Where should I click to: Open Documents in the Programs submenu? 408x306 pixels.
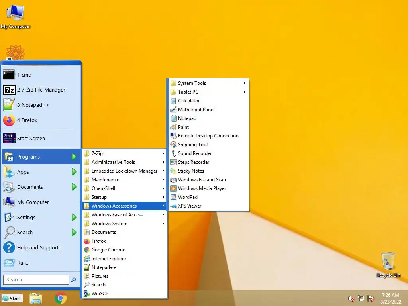[124, 232]
